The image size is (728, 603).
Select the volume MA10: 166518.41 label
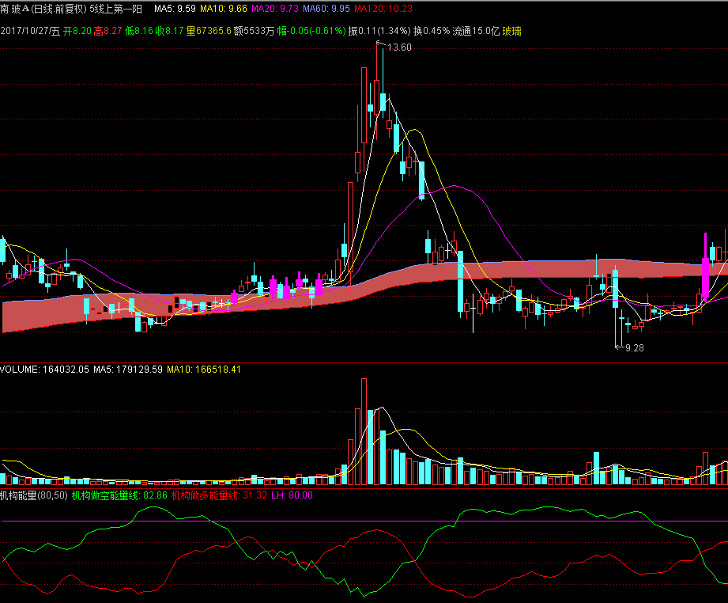(204, 370)
